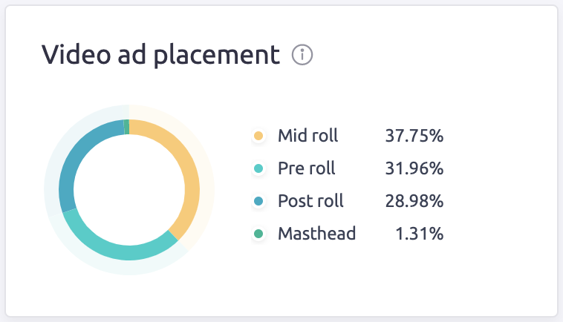Click the thin green Masthead donut slice

pos(127,127)
